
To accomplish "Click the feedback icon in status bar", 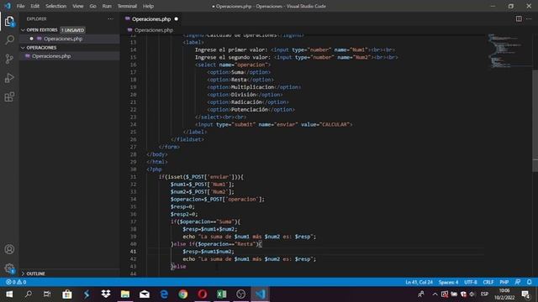I will pyautogui.click(x=518, y=282).
